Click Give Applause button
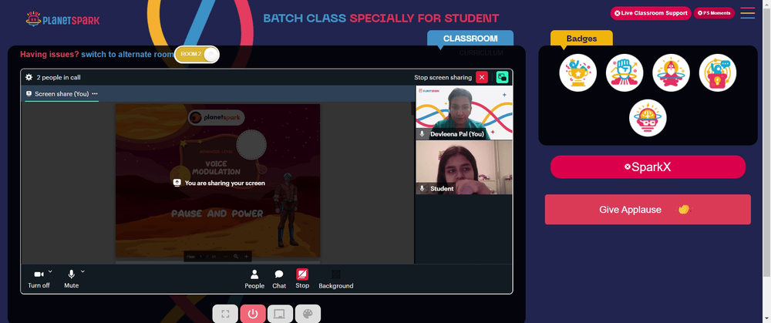Image resolution: width=771 pixels, height=323 pixels. tap(648, 210)
